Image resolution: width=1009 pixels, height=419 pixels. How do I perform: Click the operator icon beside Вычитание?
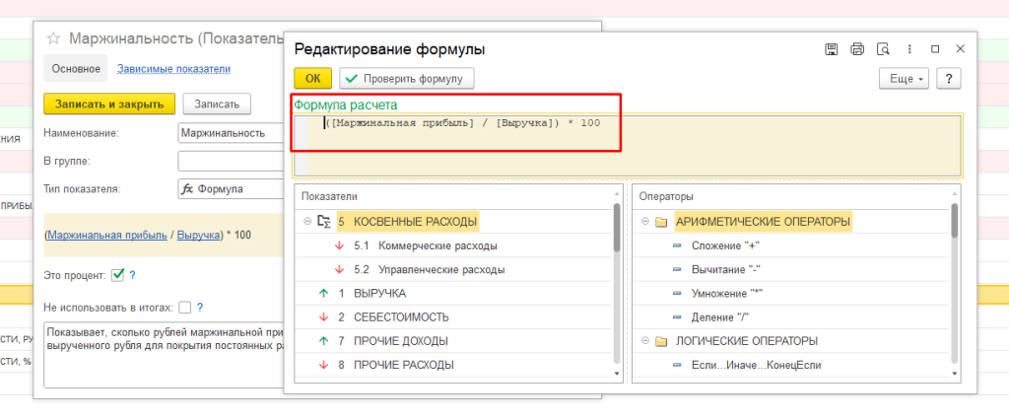click(x=676, y=270)
